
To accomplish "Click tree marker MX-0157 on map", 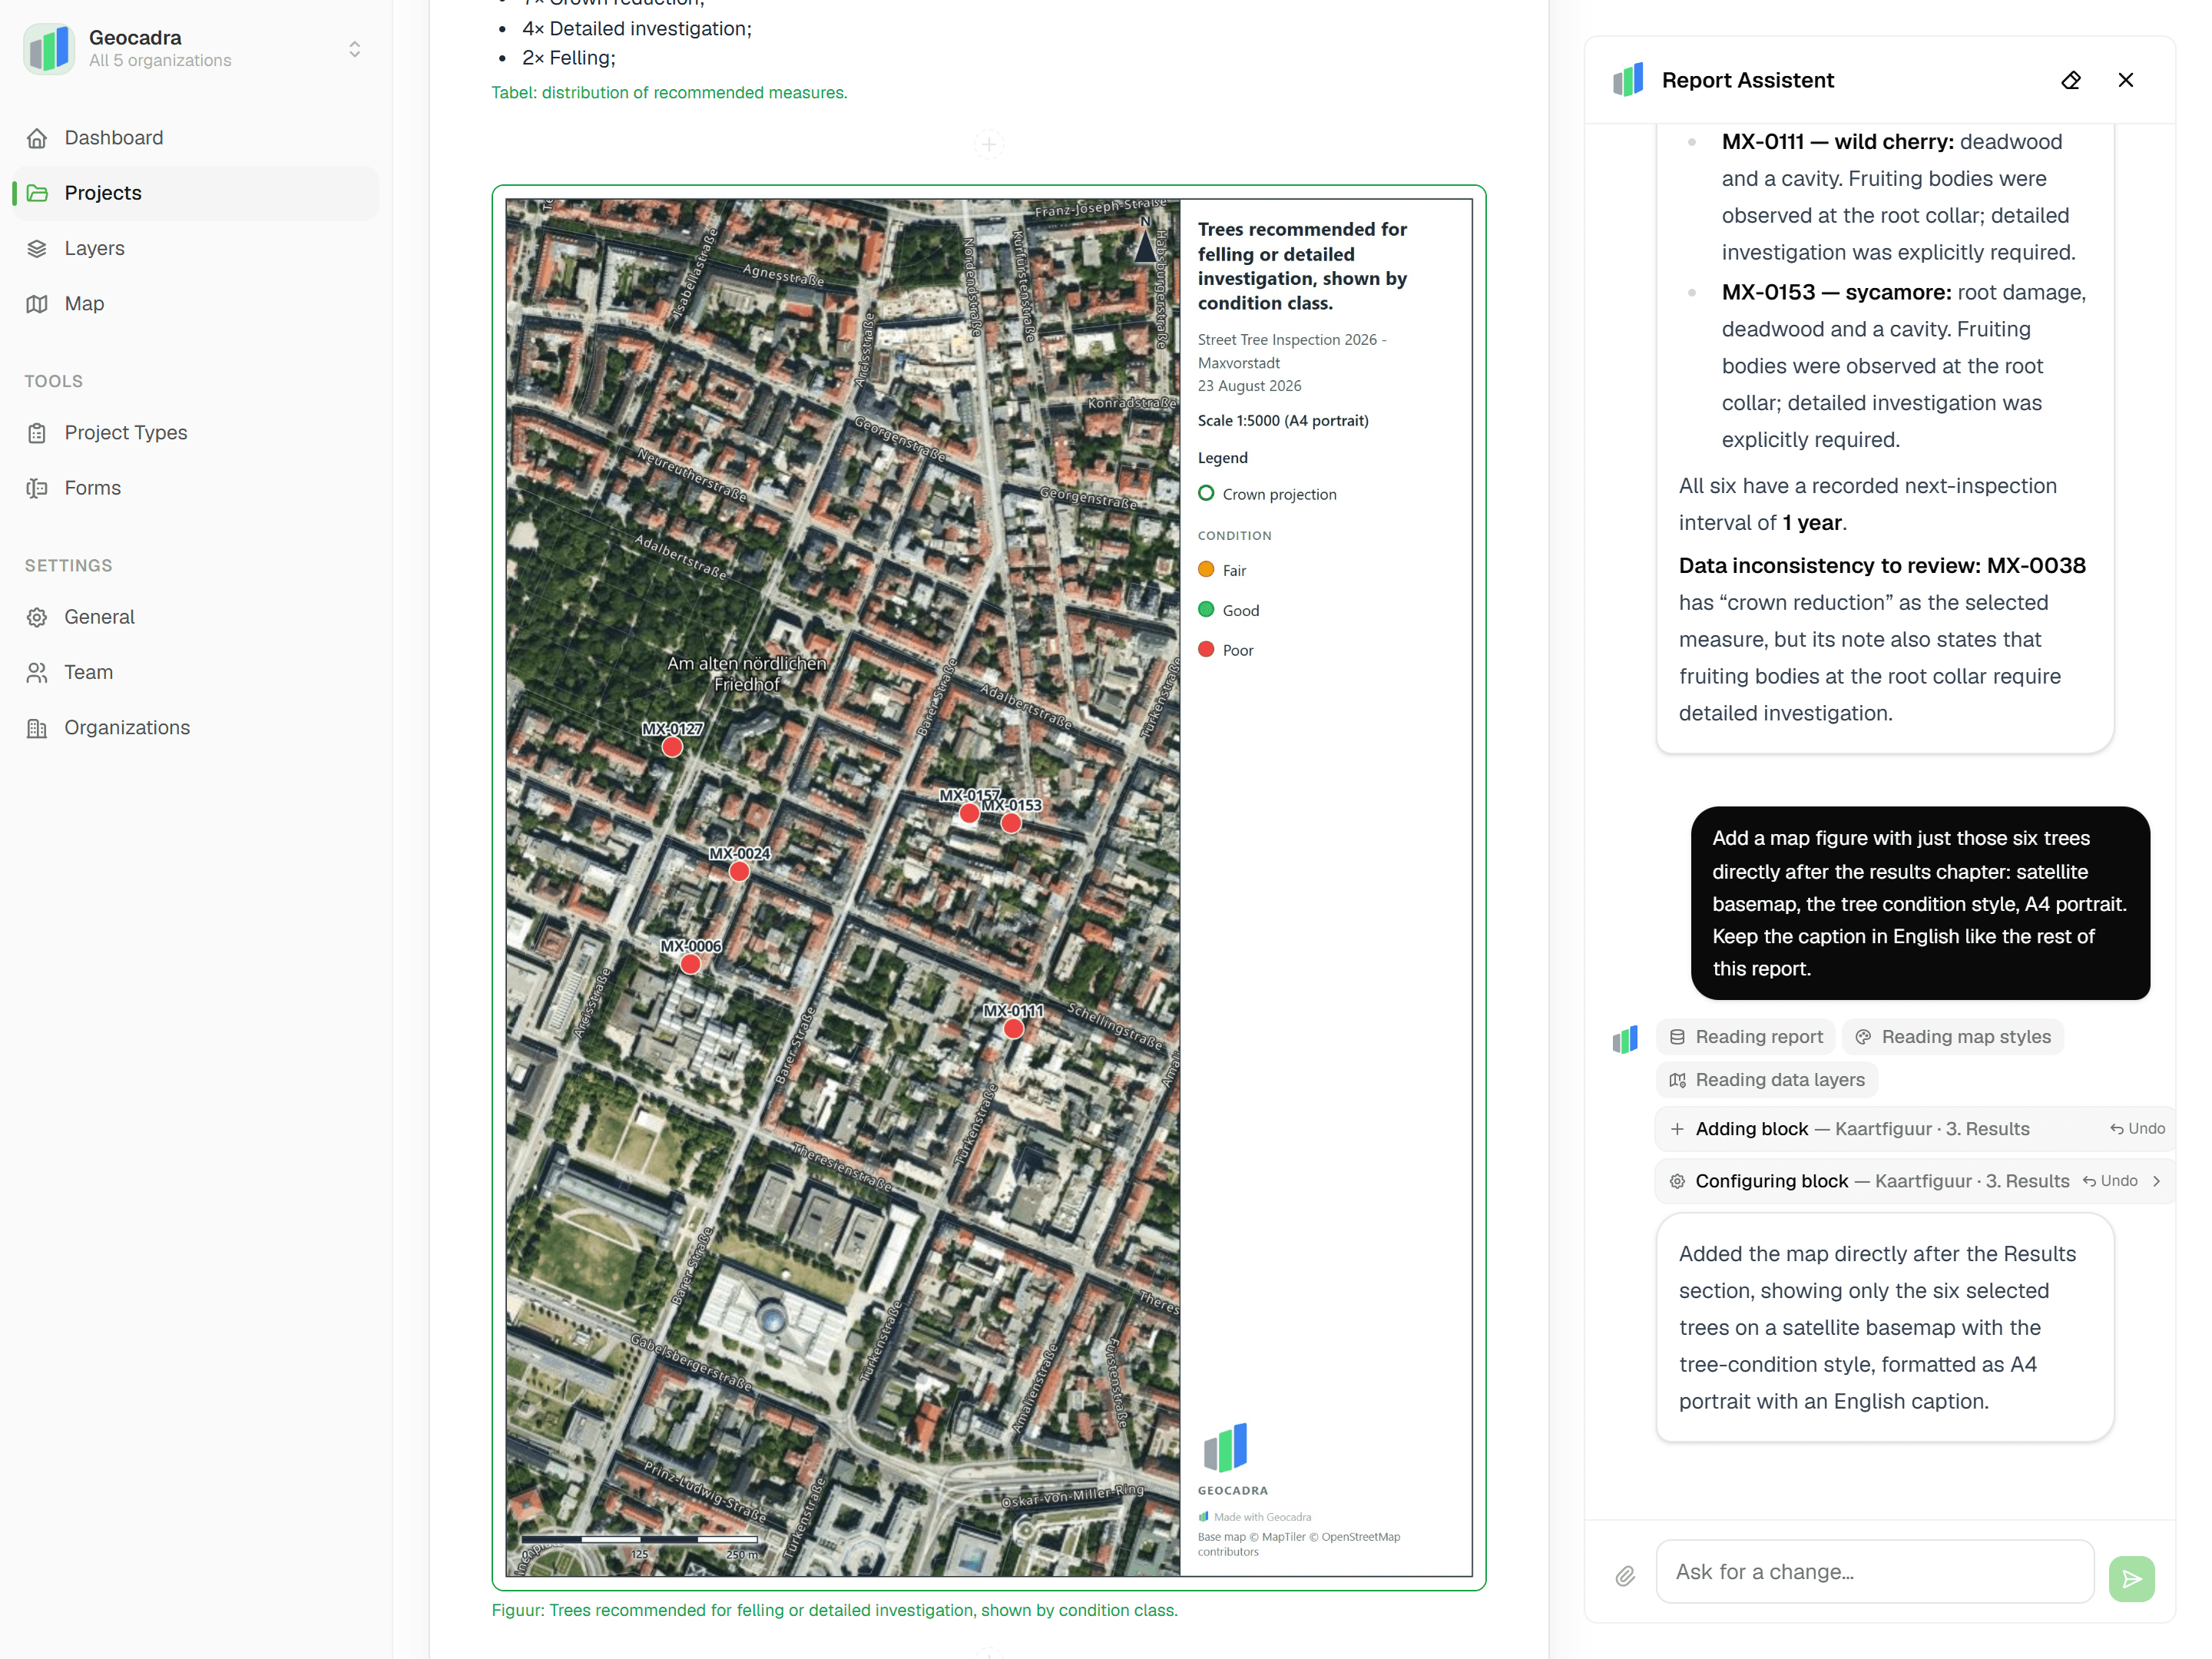I will point(969,813).
